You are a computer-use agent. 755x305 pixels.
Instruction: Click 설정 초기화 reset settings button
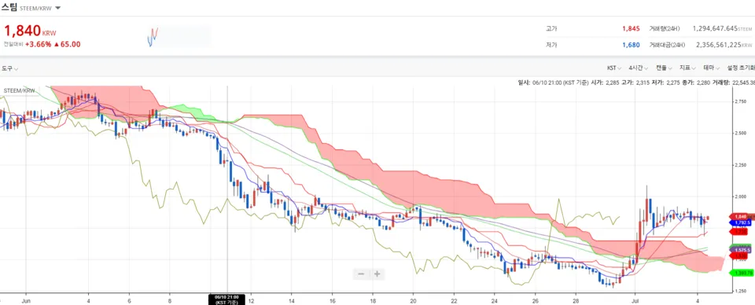pyautogui.click(x=741, y=68)
